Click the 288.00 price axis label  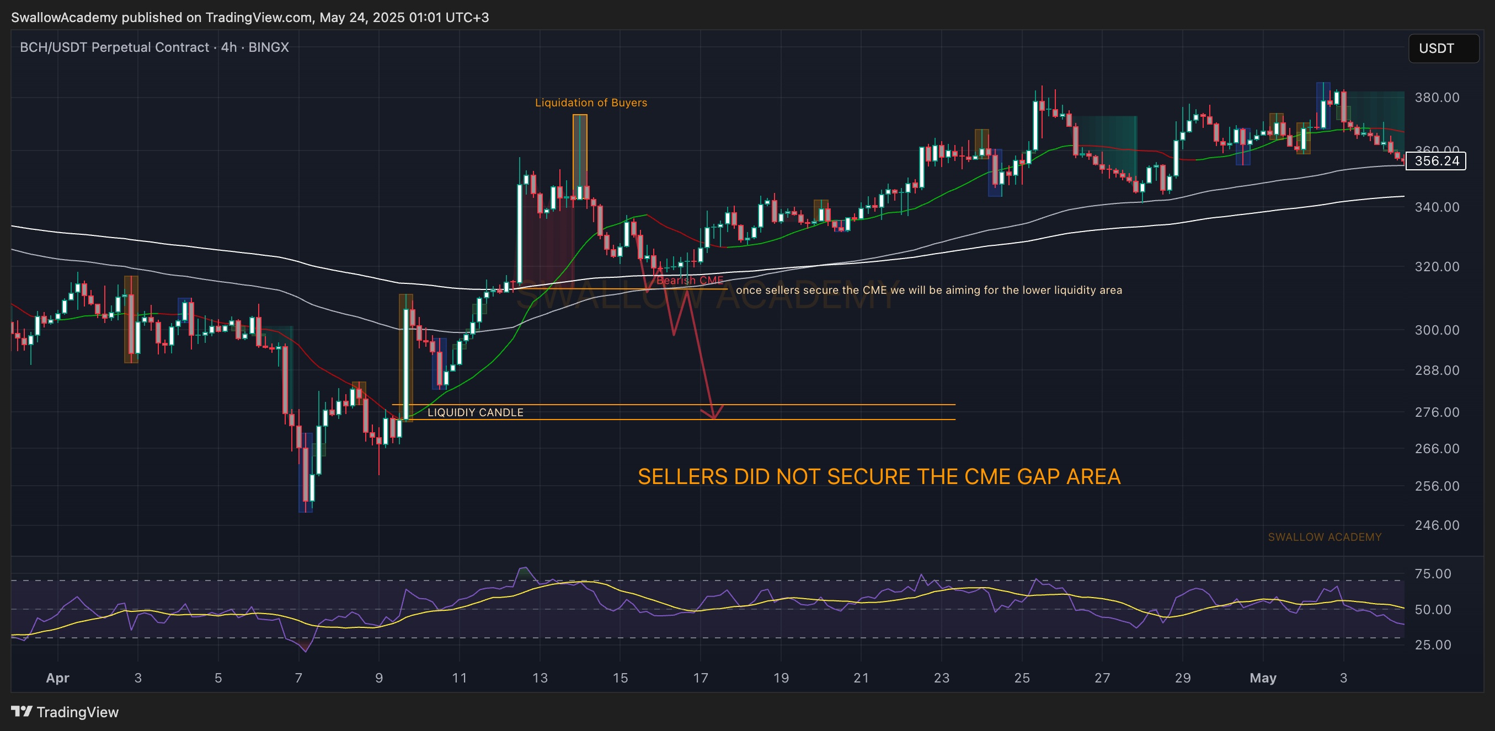tap(1437, 370)
